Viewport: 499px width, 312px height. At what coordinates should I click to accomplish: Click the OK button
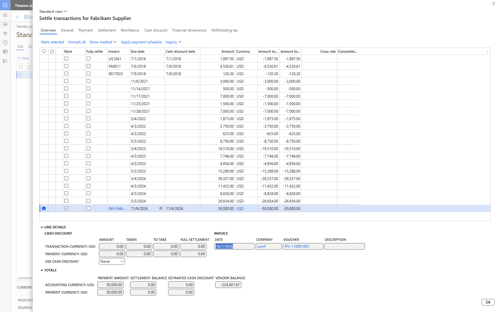[488, 302]
